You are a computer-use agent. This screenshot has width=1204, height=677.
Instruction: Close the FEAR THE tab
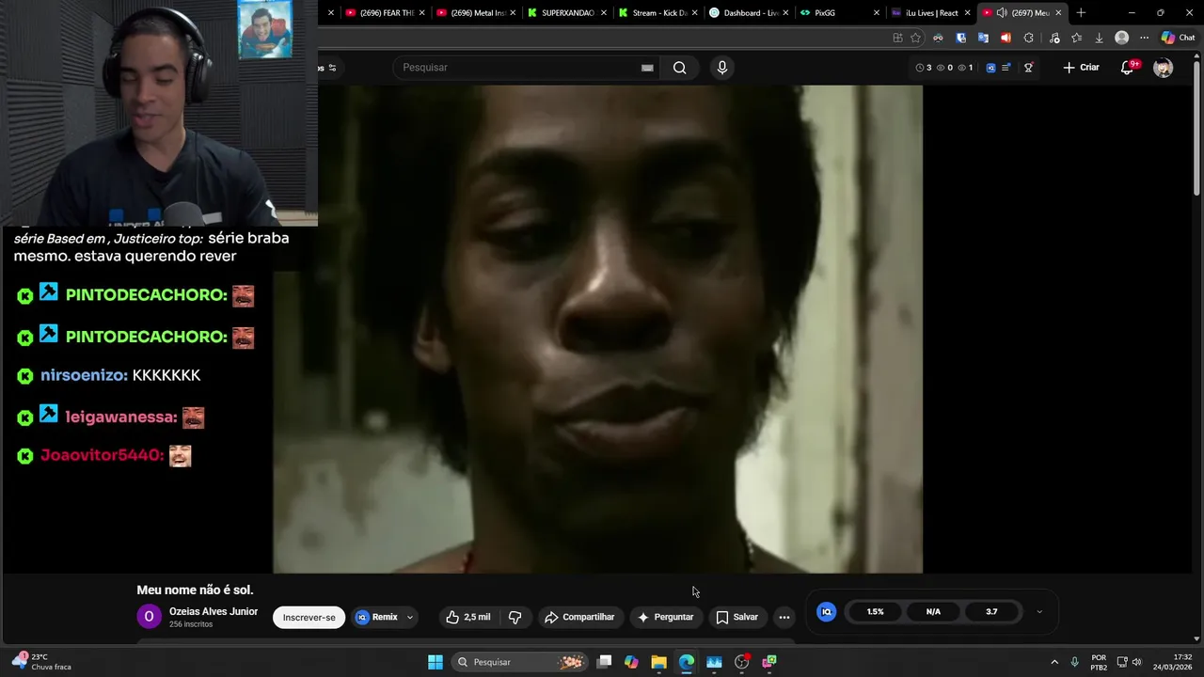(x=420, y=13)
